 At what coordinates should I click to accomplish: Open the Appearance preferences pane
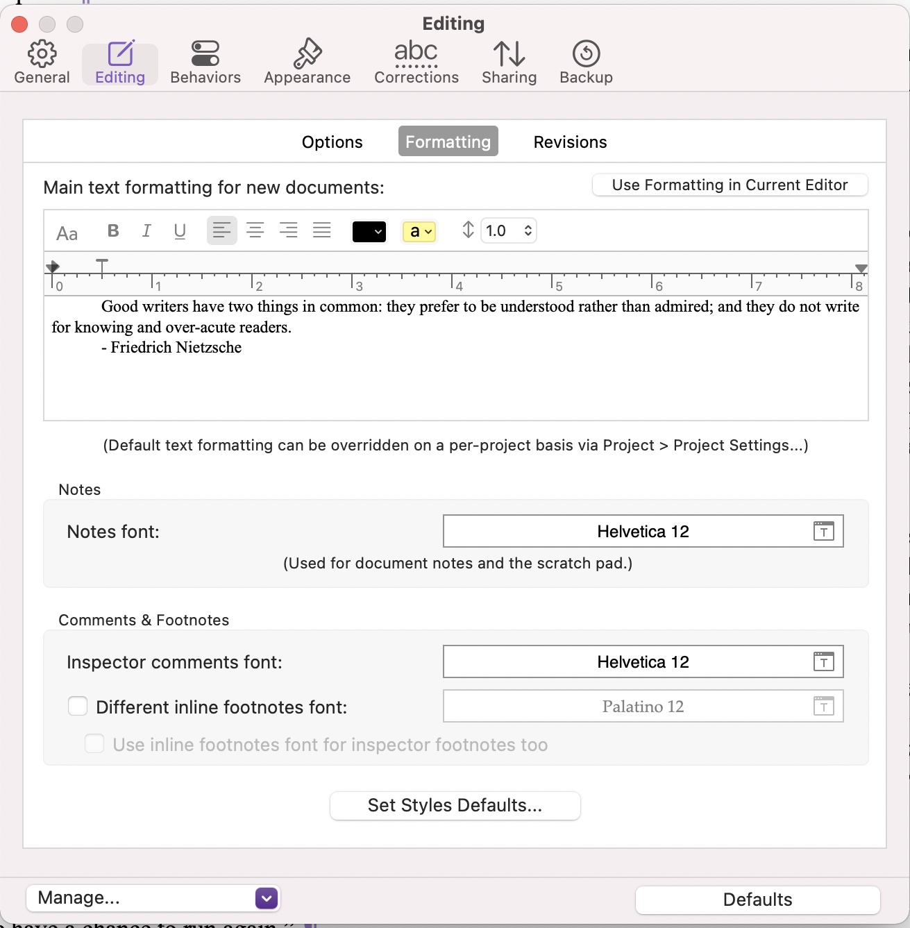306,61
